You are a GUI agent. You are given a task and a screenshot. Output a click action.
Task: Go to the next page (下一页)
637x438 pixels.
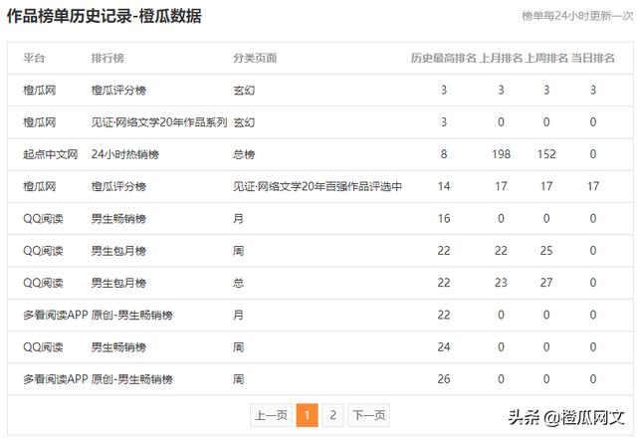pyautogui.click(x=369, y=415)
